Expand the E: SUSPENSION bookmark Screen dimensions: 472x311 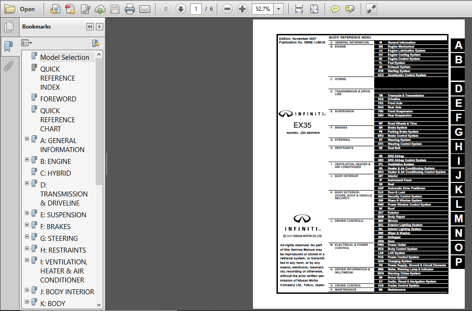click(27, 213)
